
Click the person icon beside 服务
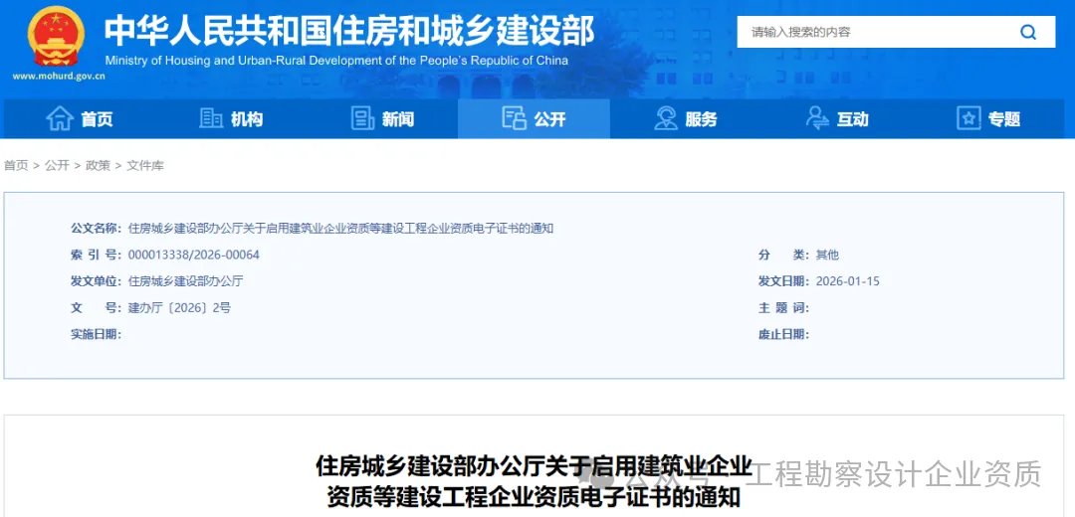tap(666, 118)
